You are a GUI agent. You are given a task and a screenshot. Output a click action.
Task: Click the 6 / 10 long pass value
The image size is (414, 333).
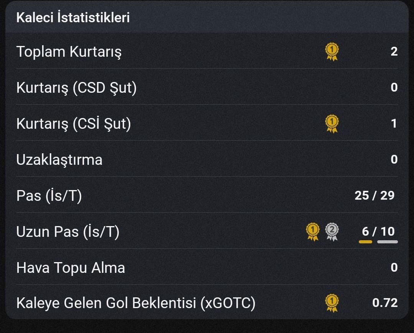coord(378,231)
